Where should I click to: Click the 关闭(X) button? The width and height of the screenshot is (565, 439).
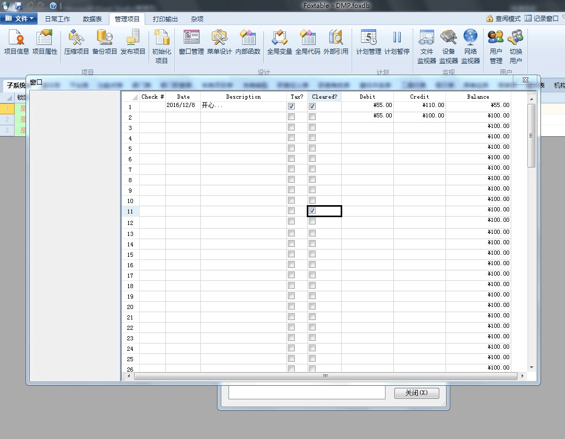coord(416,393)
